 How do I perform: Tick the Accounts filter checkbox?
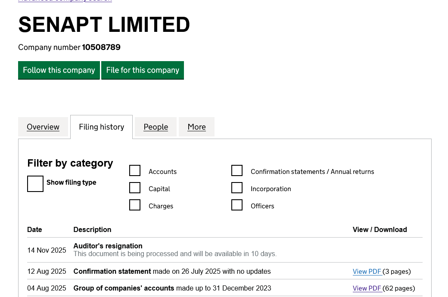(135, 171)
